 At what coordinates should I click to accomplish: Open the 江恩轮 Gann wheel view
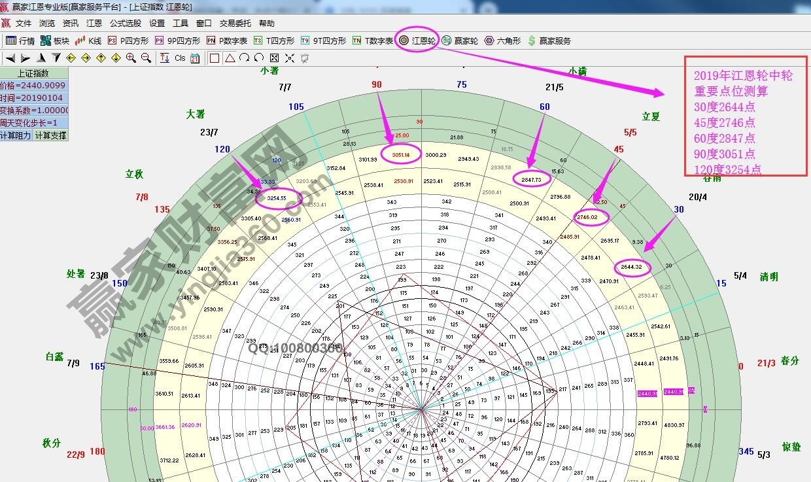point(417,41)
